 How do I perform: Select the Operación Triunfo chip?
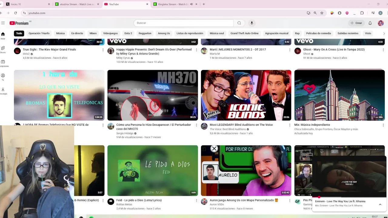click(39, 33)
